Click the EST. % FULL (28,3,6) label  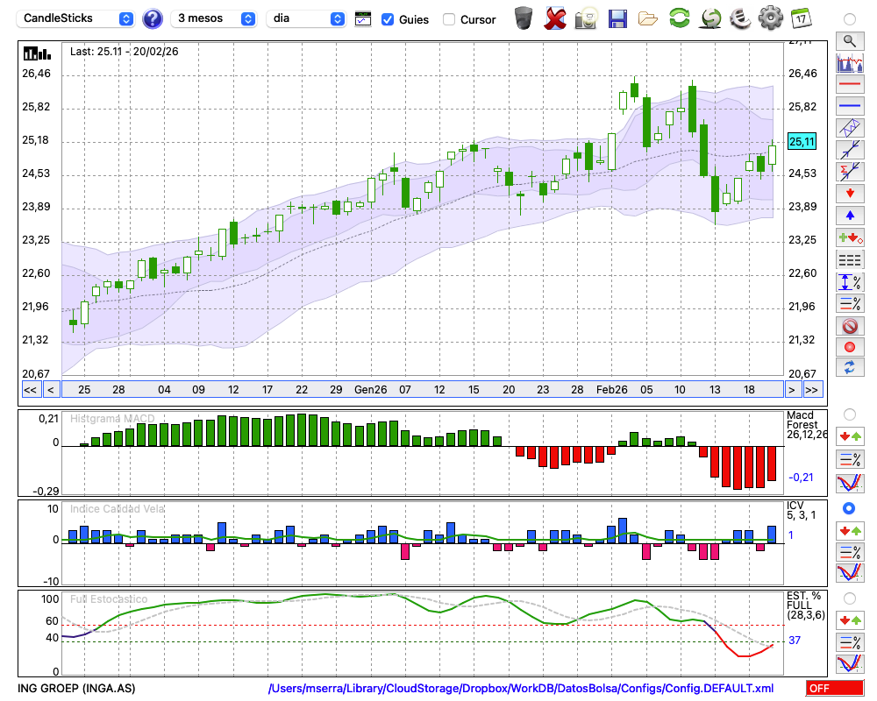tap(806, 605)
